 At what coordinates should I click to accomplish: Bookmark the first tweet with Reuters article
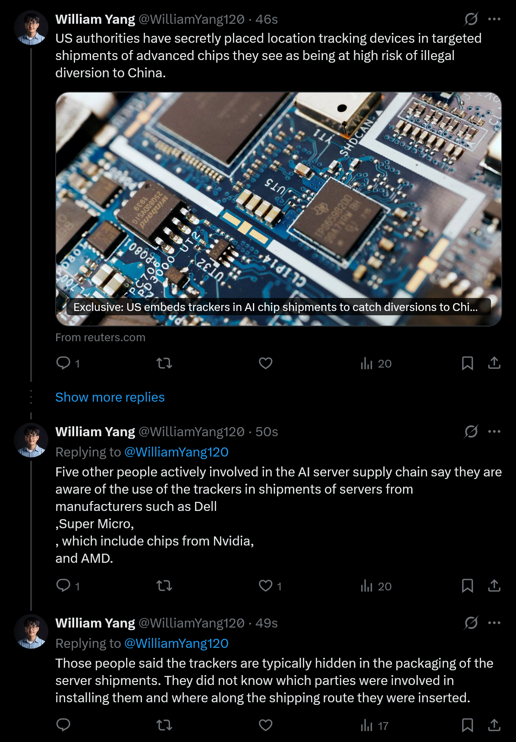(467, 363)
